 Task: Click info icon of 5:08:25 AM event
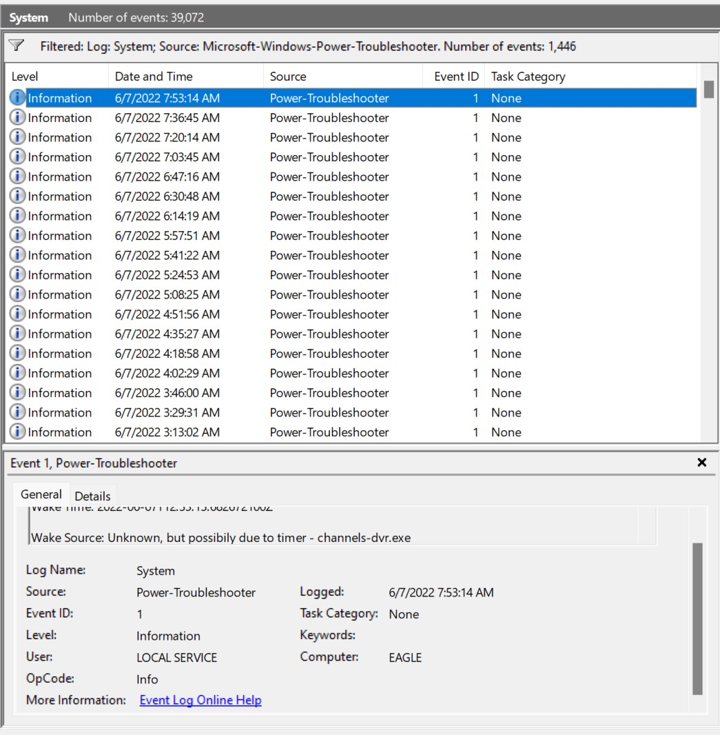(17, 294)
